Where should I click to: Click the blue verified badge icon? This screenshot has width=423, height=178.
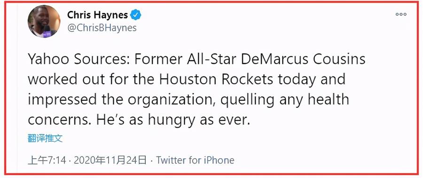pos(136,15)
